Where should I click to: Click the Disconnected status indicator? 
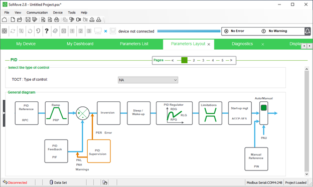tap(15, 182)
